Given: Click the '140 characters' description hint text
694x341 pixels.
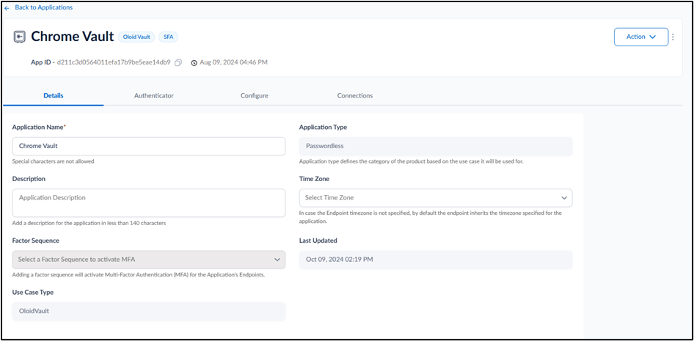Looking at the screenshot, I should 89,224.
